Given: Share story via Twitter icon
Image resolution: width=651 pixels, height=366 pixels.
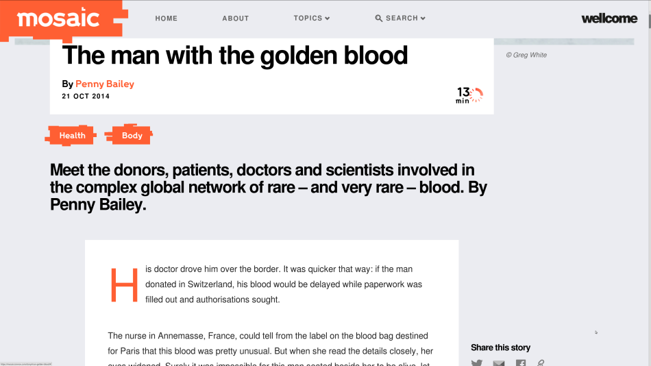Looking at the screenshot, I should tap(477, 363).
